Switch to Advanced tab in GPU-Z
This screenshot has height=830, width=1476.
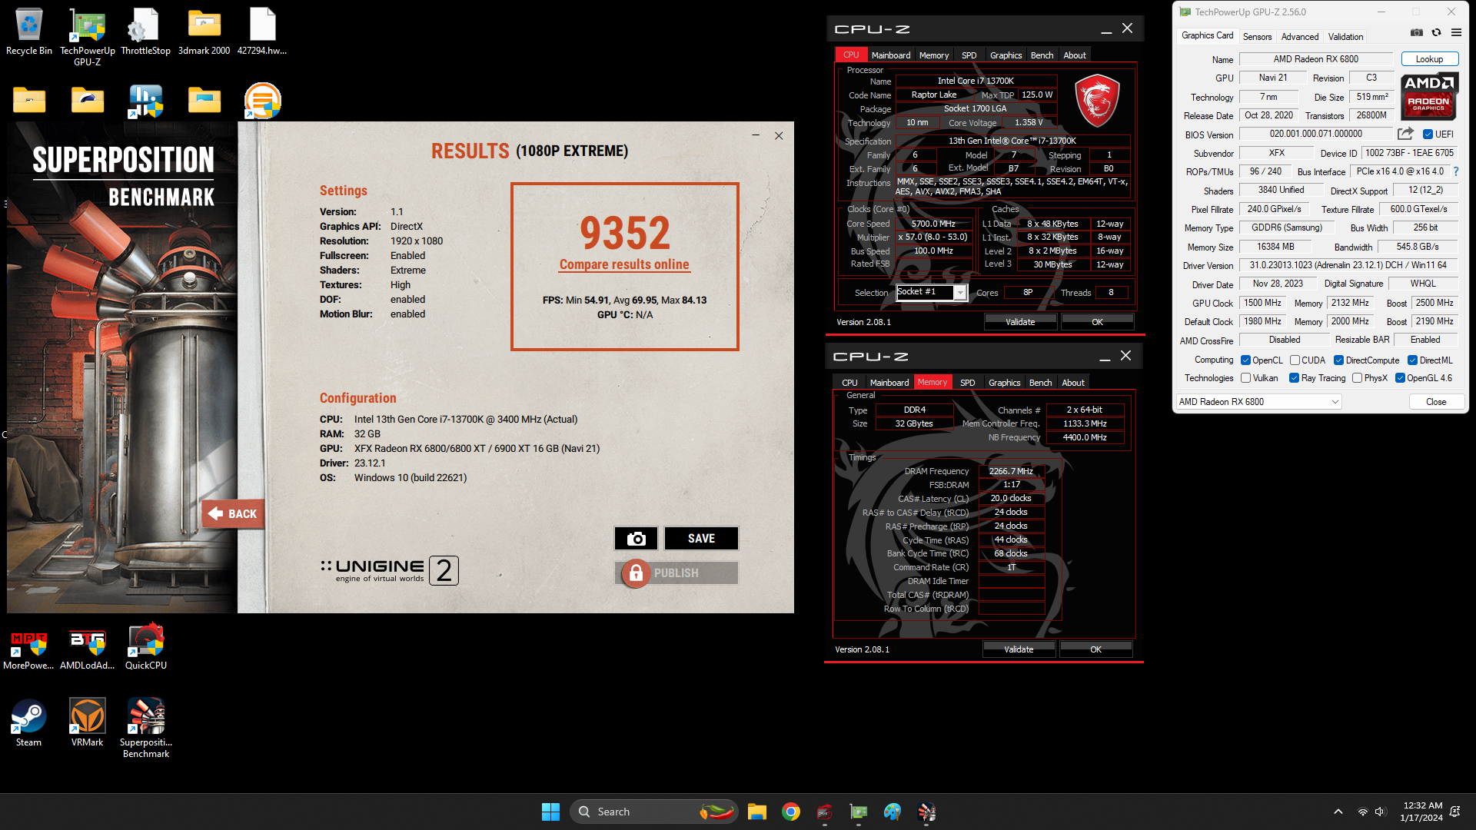click(x=1299, y=36)
